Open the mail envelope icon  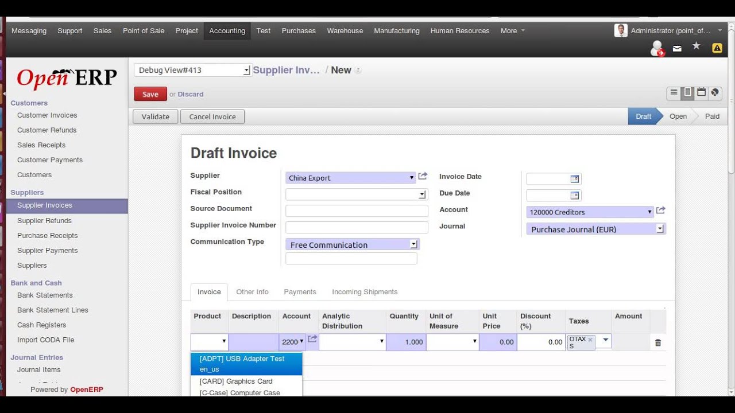point(678,49)
